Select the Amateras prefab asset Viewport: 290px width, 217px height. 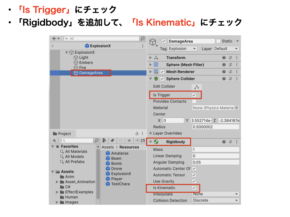(120, 153)
